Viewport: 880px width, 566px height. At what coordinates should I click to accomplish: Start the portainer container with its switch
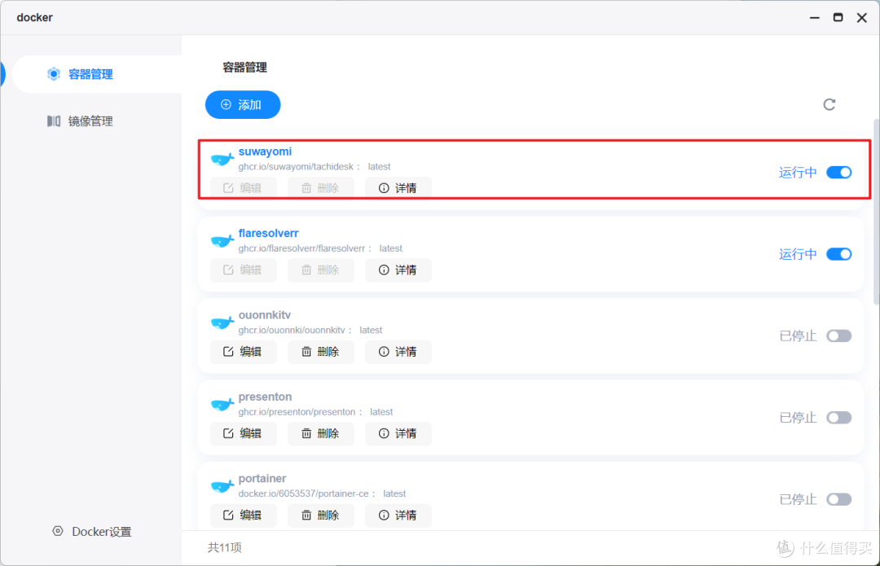click(x=839, y=499)
